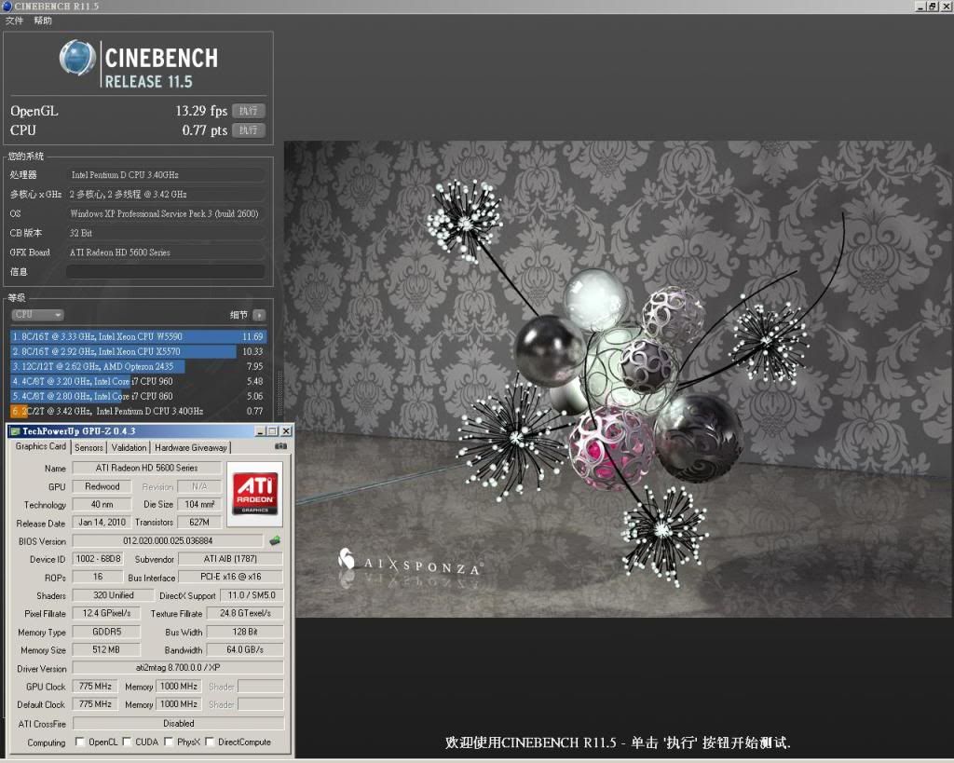The width and height of the screenshot is (954, 763).
Task: Switch to the Sensors tab
Action: 89,447
